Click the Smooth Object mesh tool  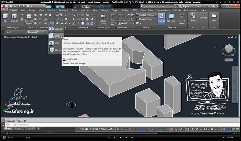[29, 19]
